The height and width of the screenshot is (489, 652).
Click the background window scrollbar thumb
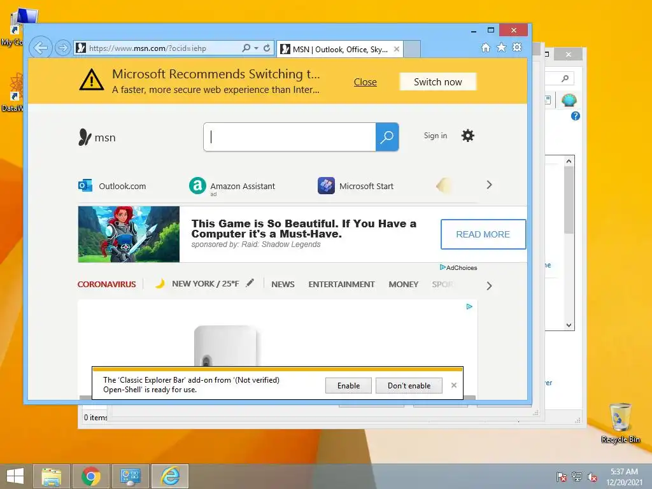point(569,199)
